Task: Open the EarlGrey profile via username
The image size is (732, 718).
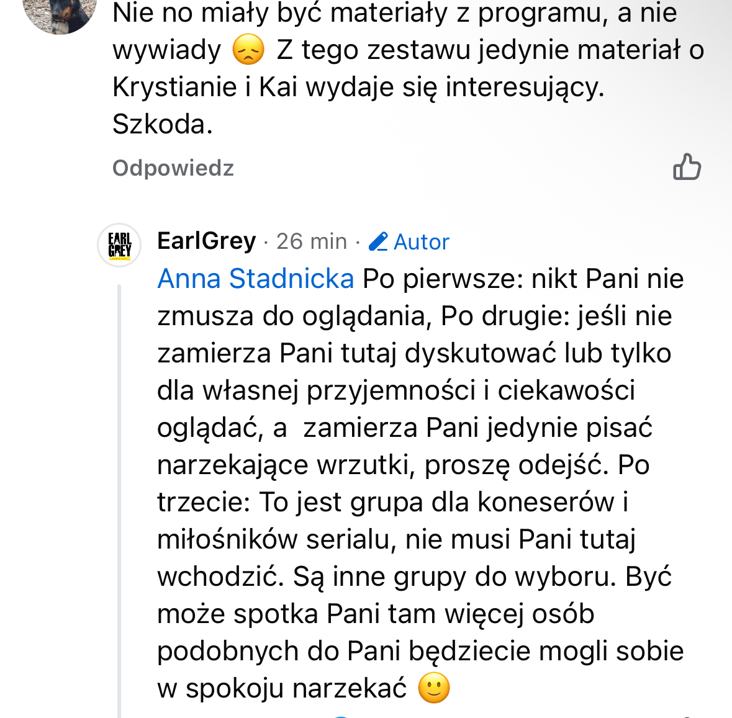Action: [x=206, y=241]
